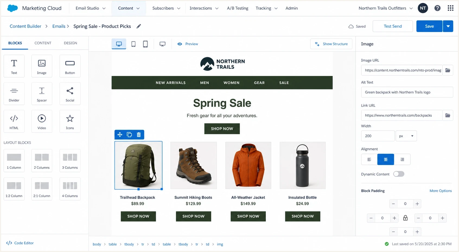Switch to the BLOCKS tab
The height and width of the screenshot is (252, 459).
click(15, 43)
